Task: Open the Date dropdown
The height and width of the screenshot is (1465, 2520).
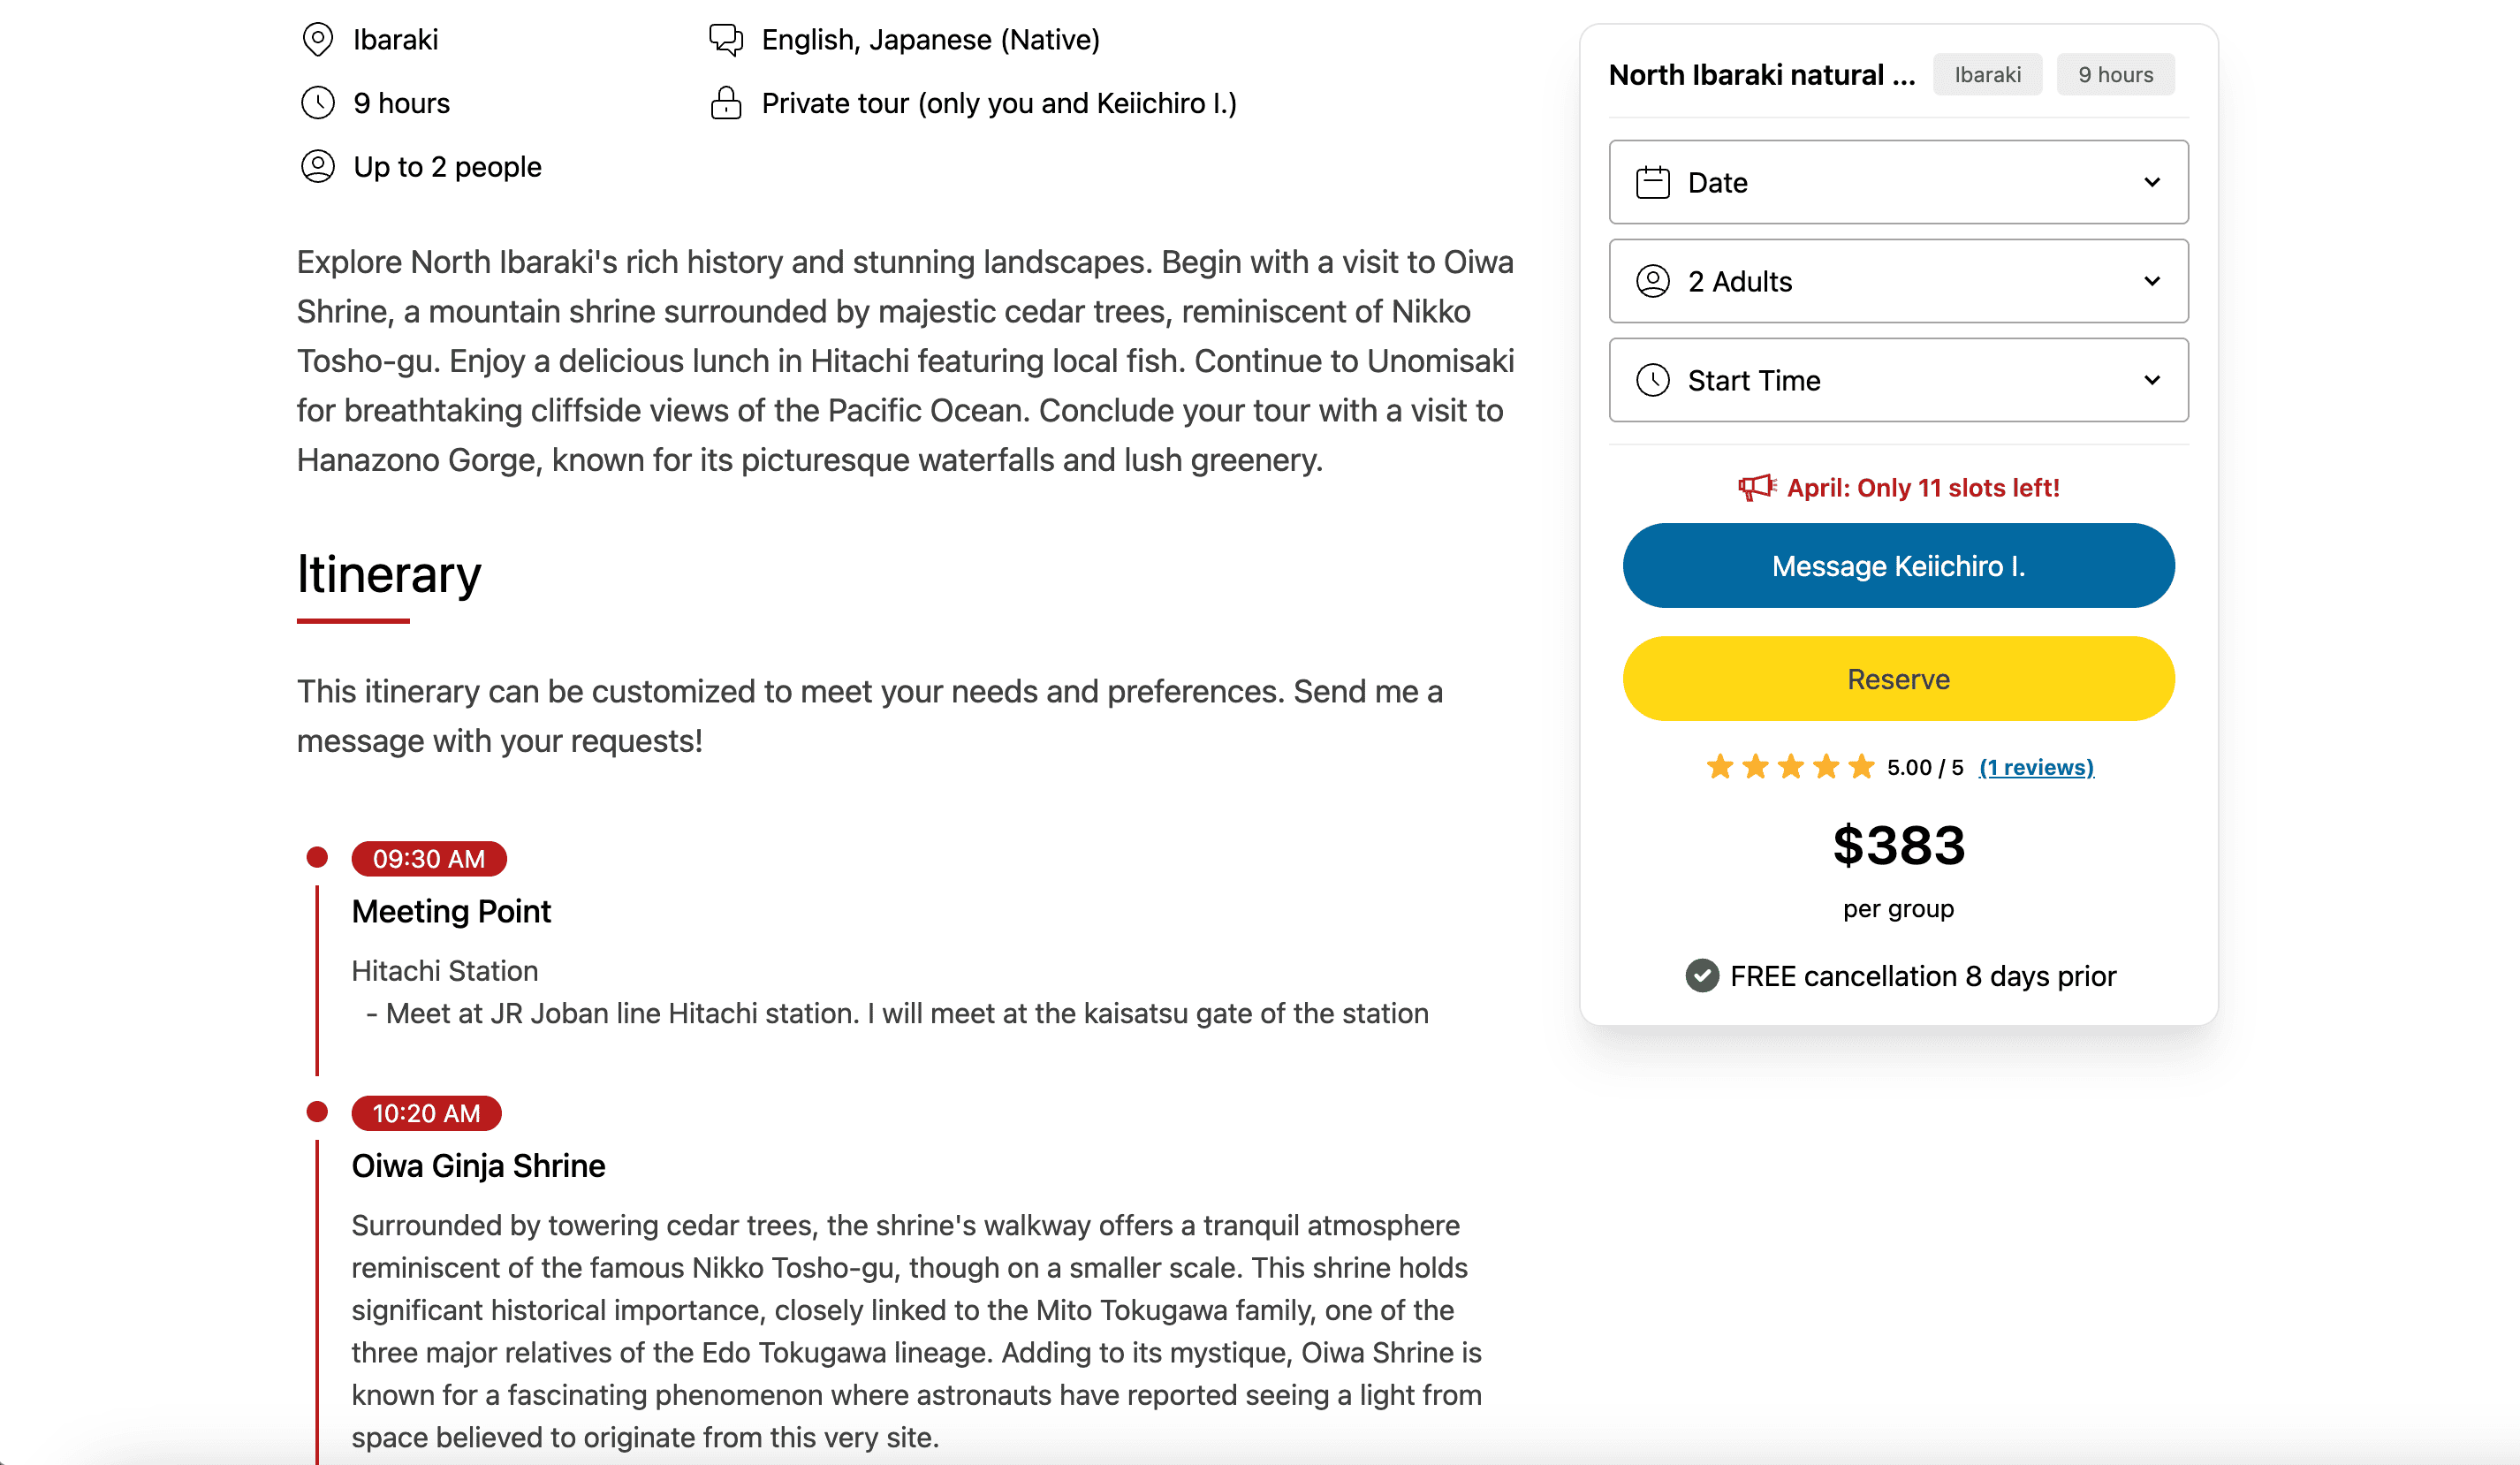Action: (x=1898, y=182)
